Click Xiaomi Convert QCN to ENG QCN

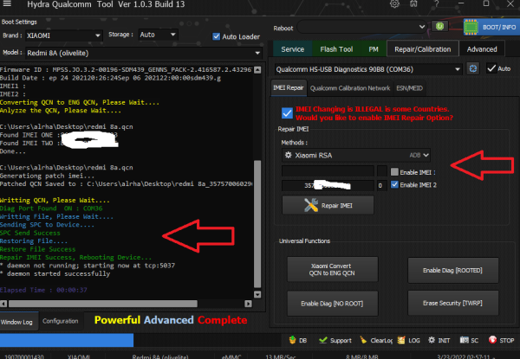click(332, 269)
